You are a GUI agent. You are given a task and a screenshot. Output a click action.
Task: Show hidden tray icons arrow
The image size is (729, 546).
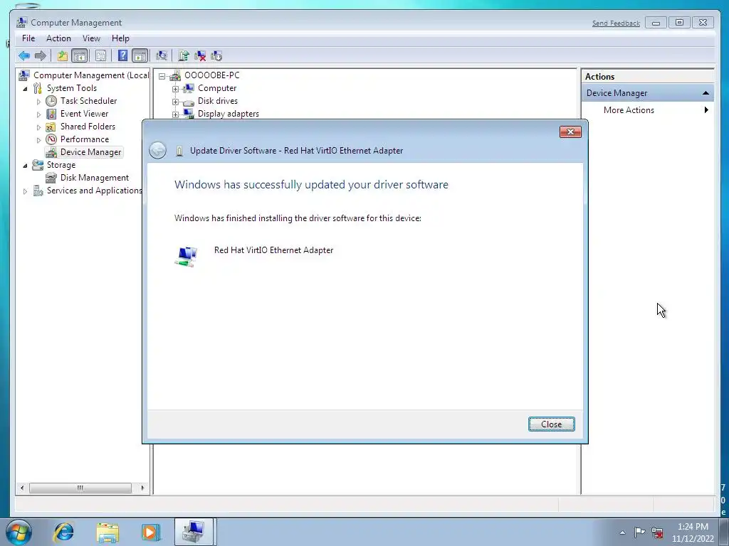tap(622, 532)
